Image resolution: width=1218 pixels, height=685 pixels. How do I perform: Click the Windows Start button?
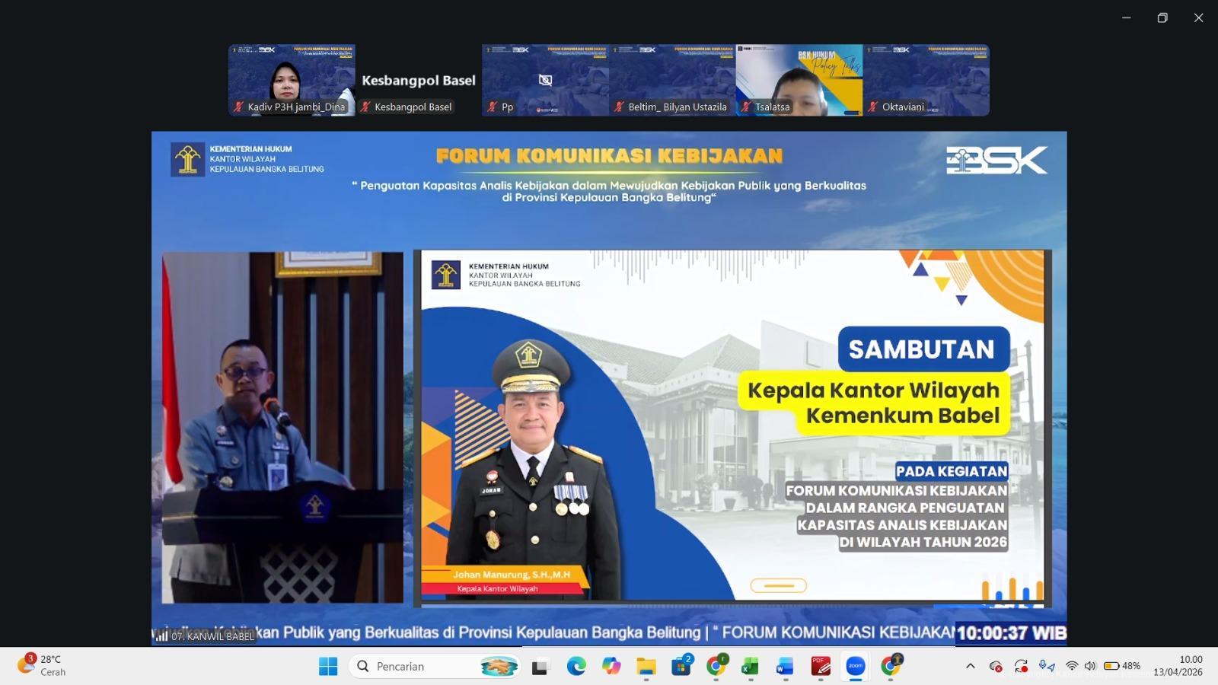coord(328,666)
